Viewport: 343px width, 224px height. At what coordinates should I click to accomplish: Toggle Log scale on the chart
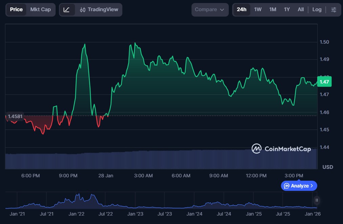(x=317, y=9)
